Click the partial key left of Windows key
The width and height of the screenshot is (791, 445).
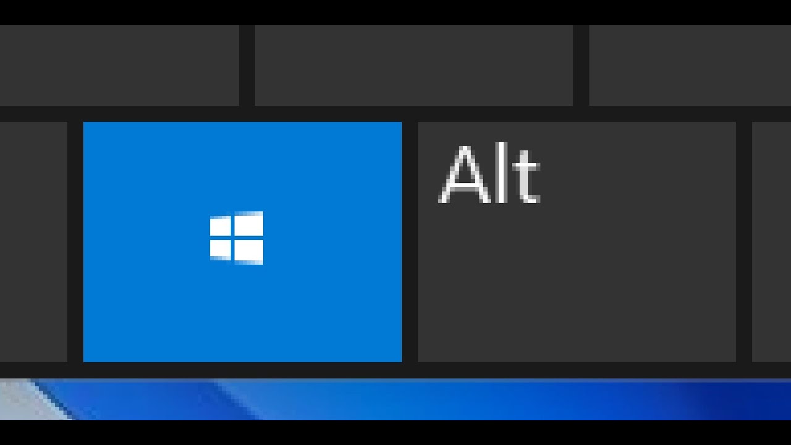[x=33, y=242]
